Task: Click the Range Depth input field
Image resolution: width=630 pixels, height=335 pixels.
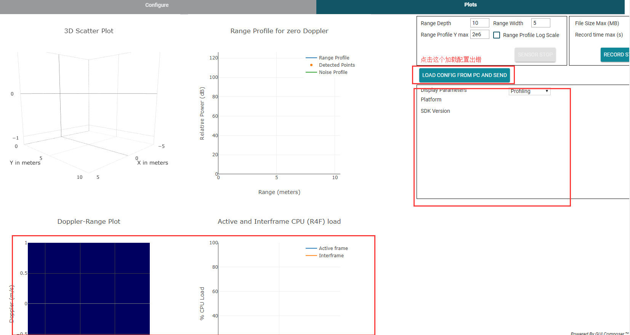Action: 479,23
